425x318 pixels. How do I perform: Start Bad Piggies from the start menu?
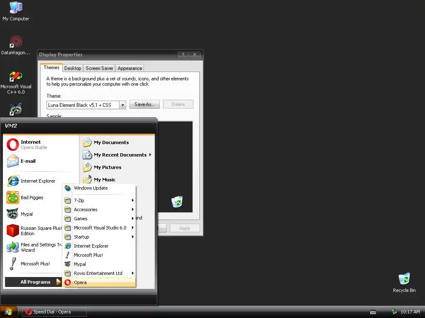pyautogui.click(x=34, y=198)
